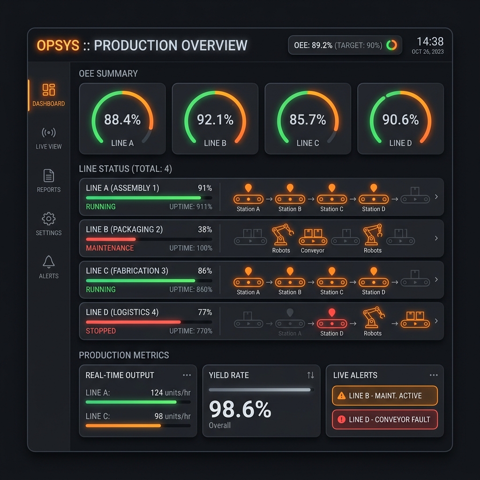Image resolution: width=480 pixels, height=480 pixels.
Task: Expand Line C (Fabrication 3) row chevron
Action: click(436, 279)
